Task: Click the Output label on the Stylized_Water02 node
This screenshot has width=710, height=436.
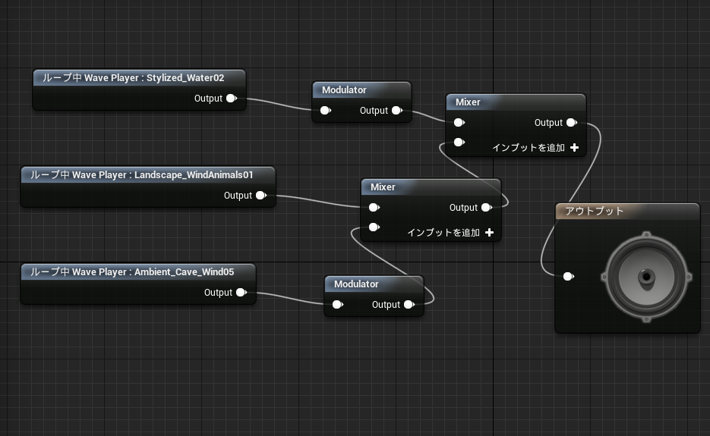Action: (x=208, y=99)
